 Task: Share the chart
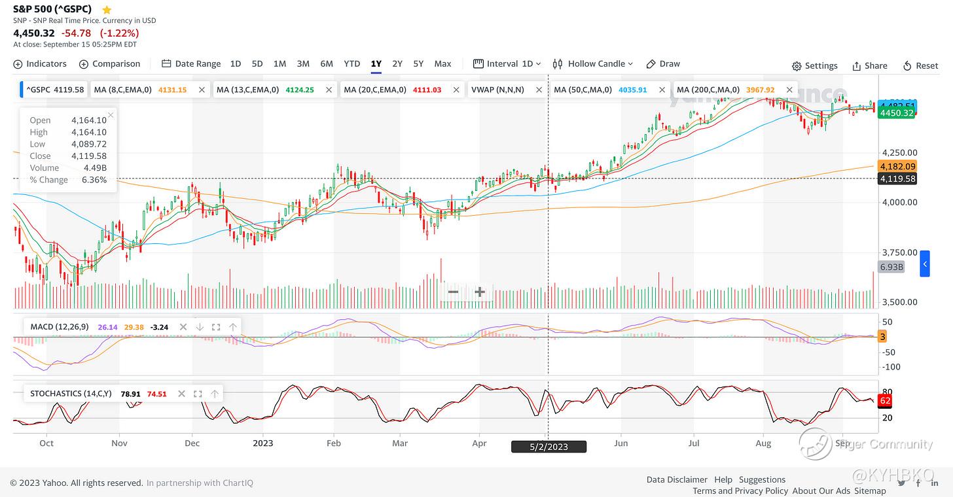pyautogui.click(x=870, y=66)
